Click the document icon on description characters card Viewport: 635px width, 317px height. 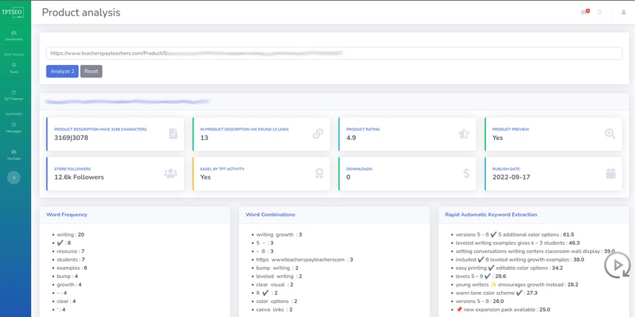point(174,133)
